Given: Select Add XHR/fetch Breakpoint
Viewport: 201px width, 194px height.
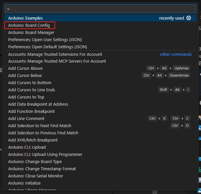Looking at the screenshot, I should [100, 140].
